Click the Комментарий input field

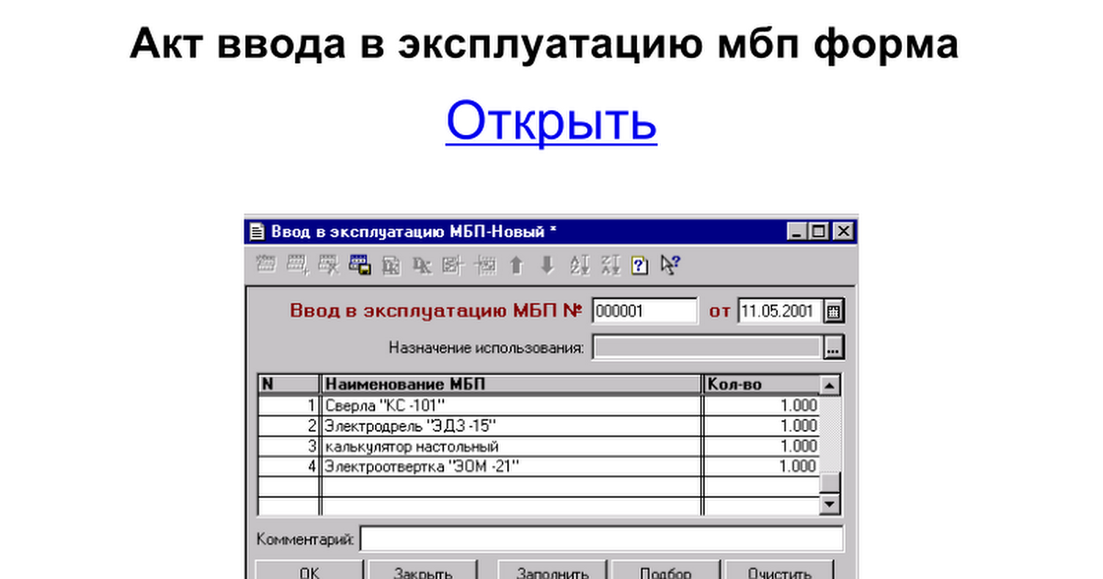coord(601,539)
